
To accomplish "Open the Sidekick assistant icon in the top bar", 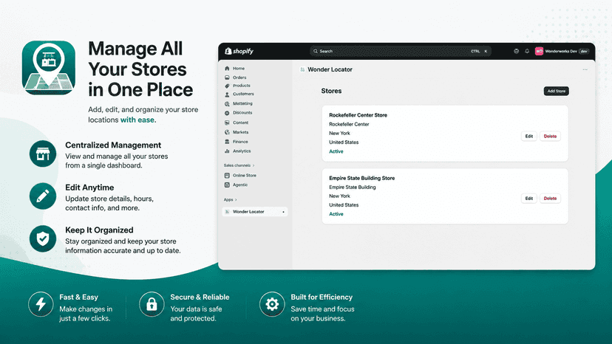I will [x=517, y=51].
